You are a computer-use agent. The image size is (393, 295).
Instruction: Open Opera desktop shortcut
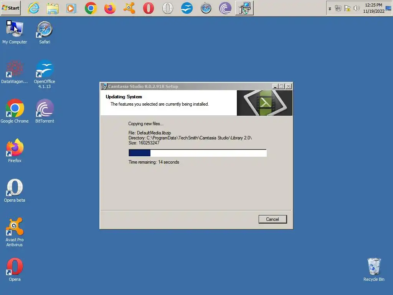pyautogui.click(x=15, y=269)
